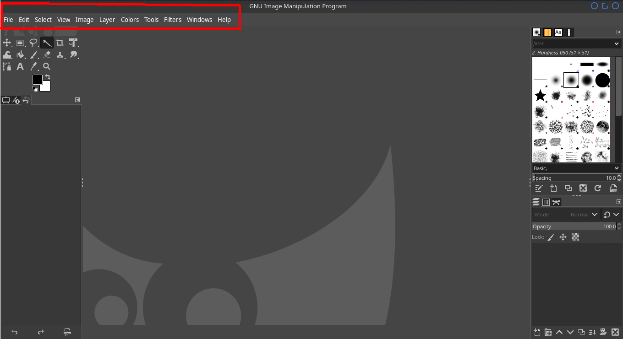Screen dimensions: 623x339
Task: Switch to the Undo History tab
Action: pyautogui.click(x=26, y=100)
